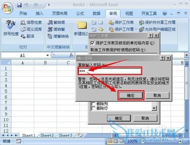
Task: Convert traditional to simplified (繁转简)
Action: coord(56,22)
